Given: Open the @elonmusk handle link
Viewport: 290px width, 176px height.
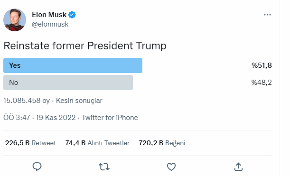Looking at the screenshot, I should [50, 24].
